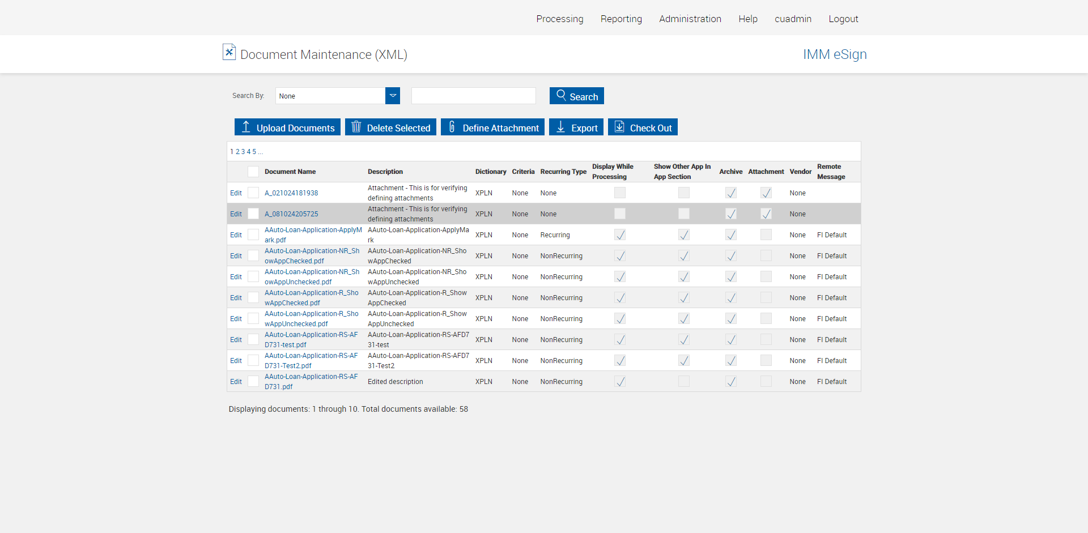Click the upload arrow icon on Upload Documents
The width and height of the screenshot is (1088, 533).
[246, 127]
